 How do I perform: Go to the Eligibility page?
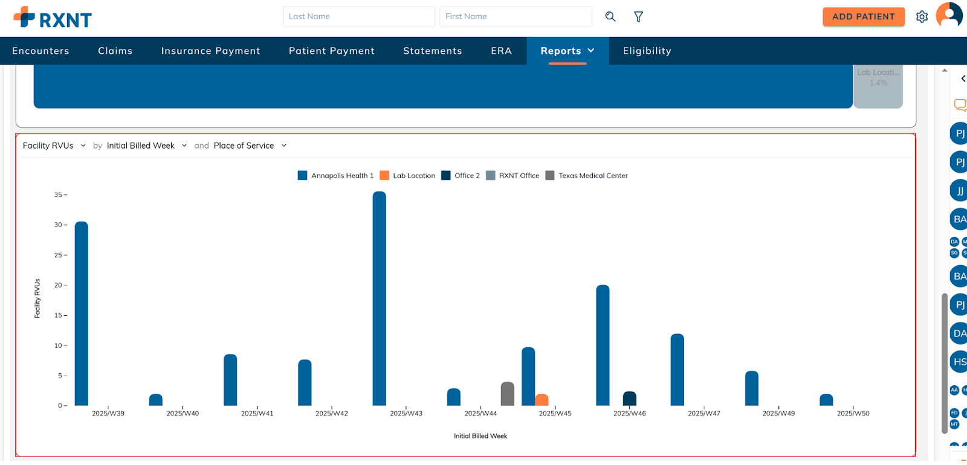[647, 51]
